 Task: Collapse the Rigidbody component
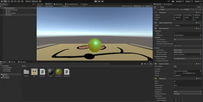point(154,79)
